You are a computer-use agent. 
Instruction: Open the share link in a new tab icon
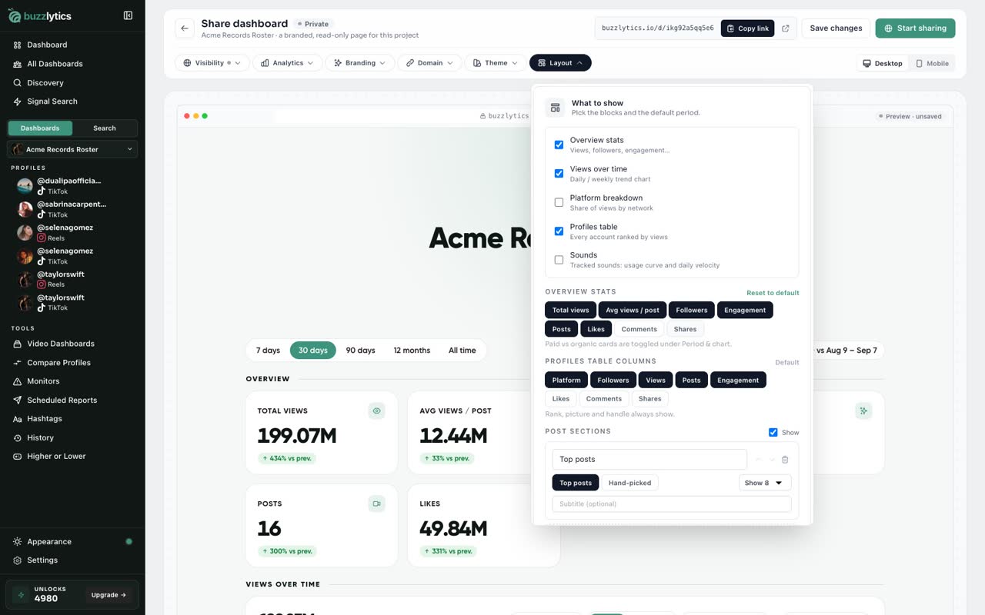pyautogui.click(x=786, y=28)
